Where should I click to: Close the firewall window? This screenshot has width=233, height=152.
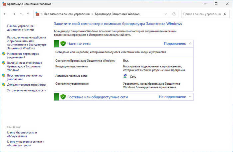coord(227,4)
